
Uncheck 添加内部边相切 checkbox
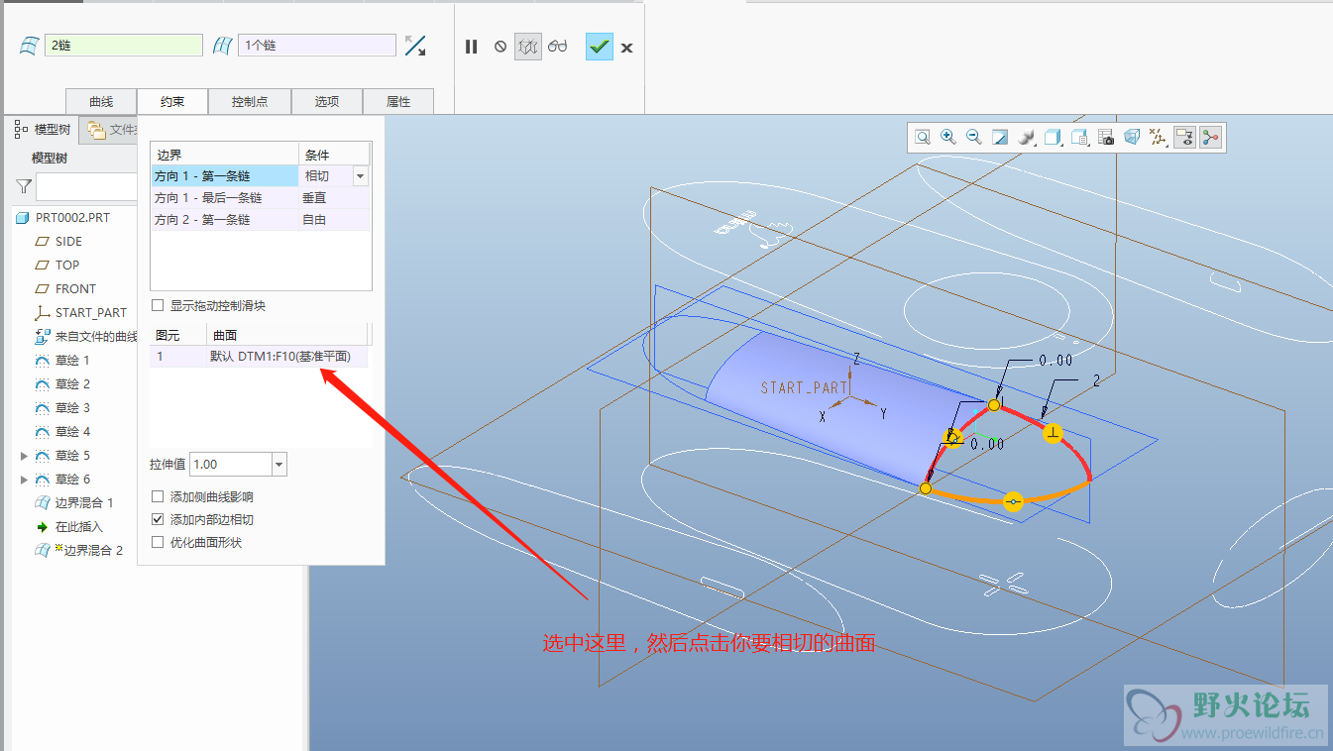[x=158, y=519]
